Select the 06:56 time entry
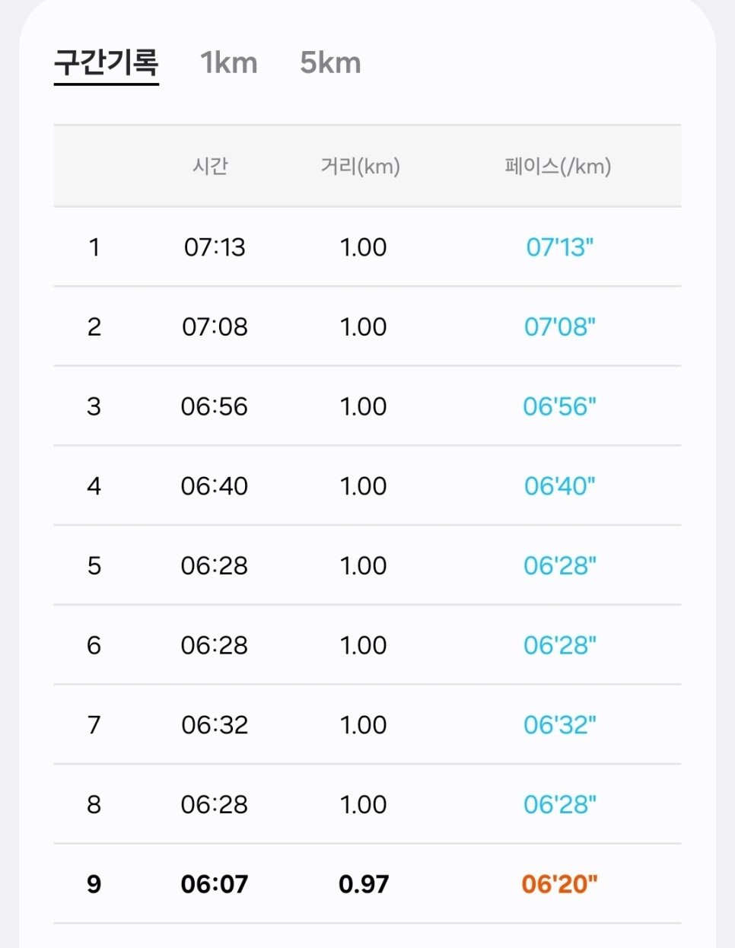Image resolution: width=735 pixels, height=948 pixels. tap(215, 406)
